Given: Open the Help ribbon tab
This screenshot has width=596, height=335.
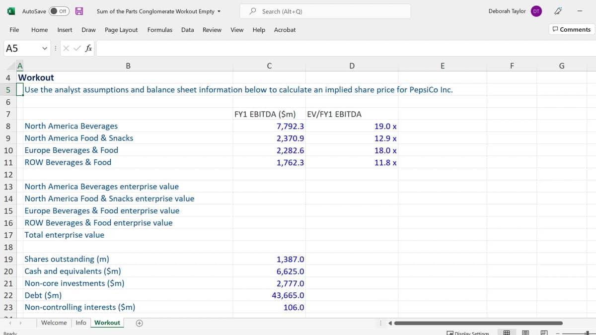Looking at the screenshot, I should click(x=259, y=30).
